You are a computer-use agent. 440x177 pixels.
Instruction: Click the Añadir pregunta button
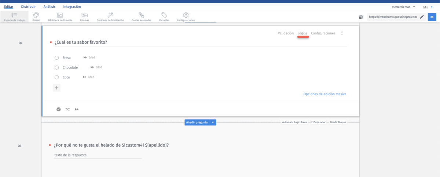coord(197,122)
